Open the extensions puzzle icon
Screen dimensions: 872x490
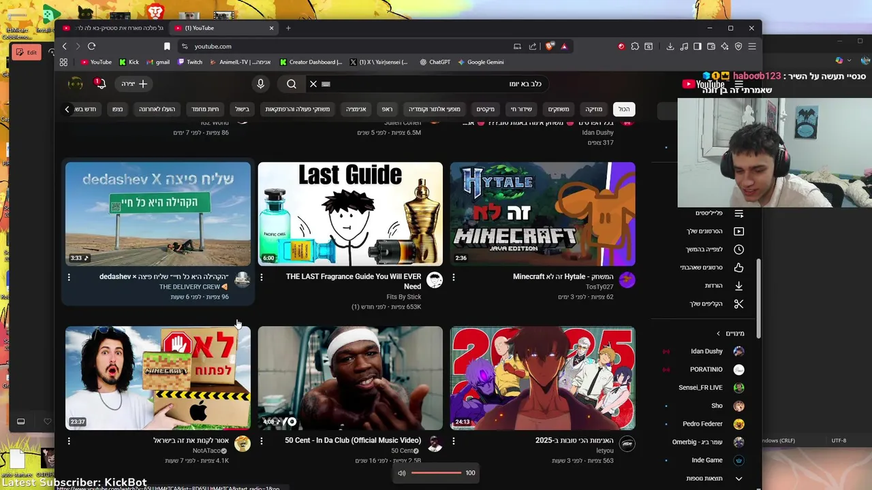(635, 46)
